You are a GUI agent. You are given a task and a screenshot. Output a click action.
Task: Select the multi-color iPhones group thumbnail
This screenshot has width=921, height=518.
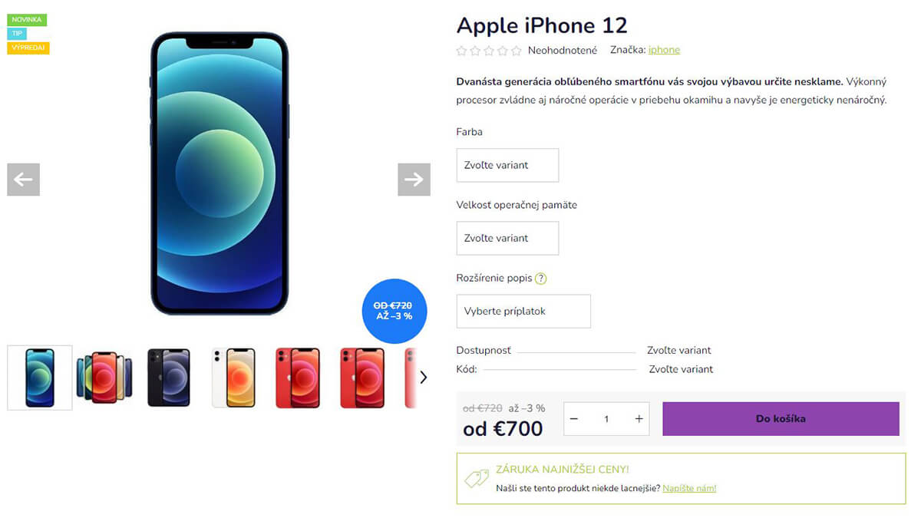(x=104, y=378)
